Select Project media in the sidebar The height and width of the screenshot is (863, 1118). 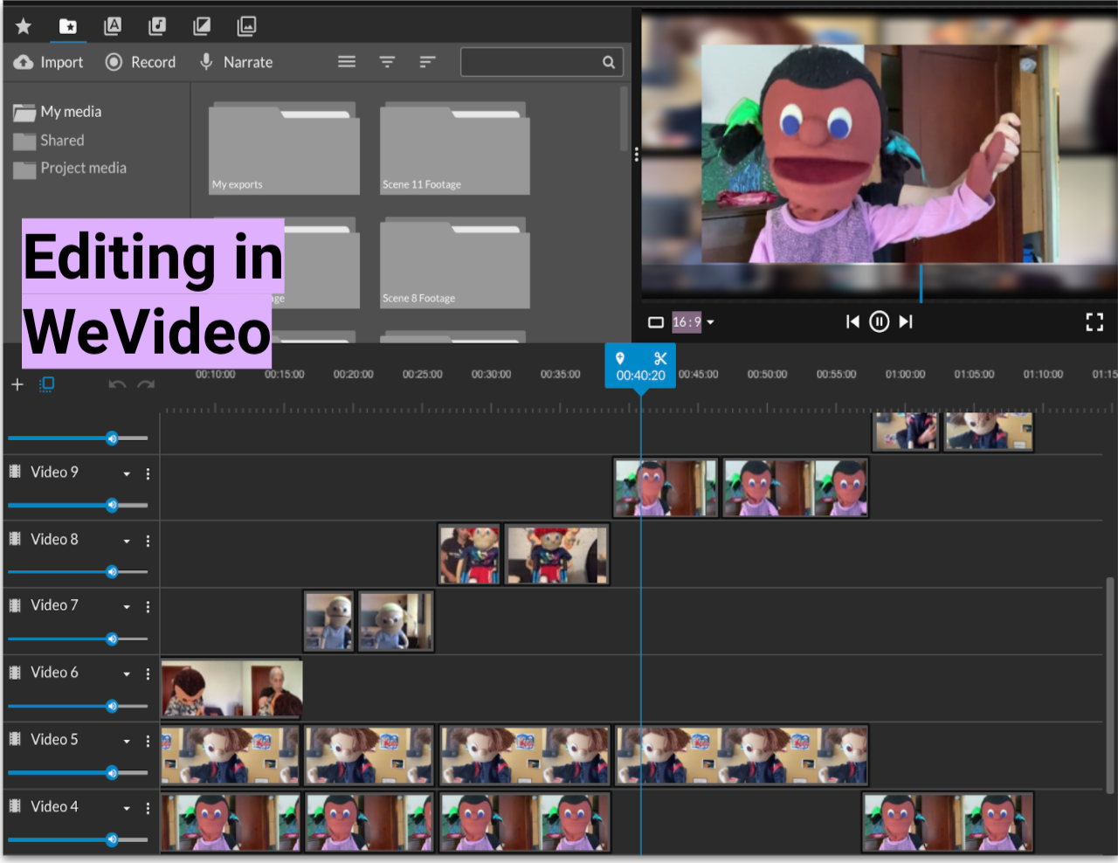[83, 168]
